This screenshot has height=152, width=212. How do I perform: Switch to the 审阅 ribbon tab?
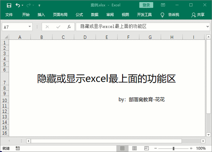[110, 15]
